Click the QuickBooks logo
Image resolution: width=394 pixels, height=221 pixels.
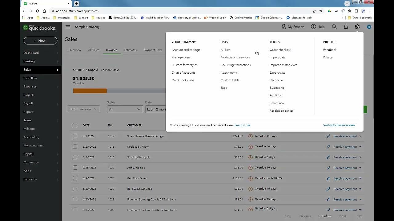point(39,28)
